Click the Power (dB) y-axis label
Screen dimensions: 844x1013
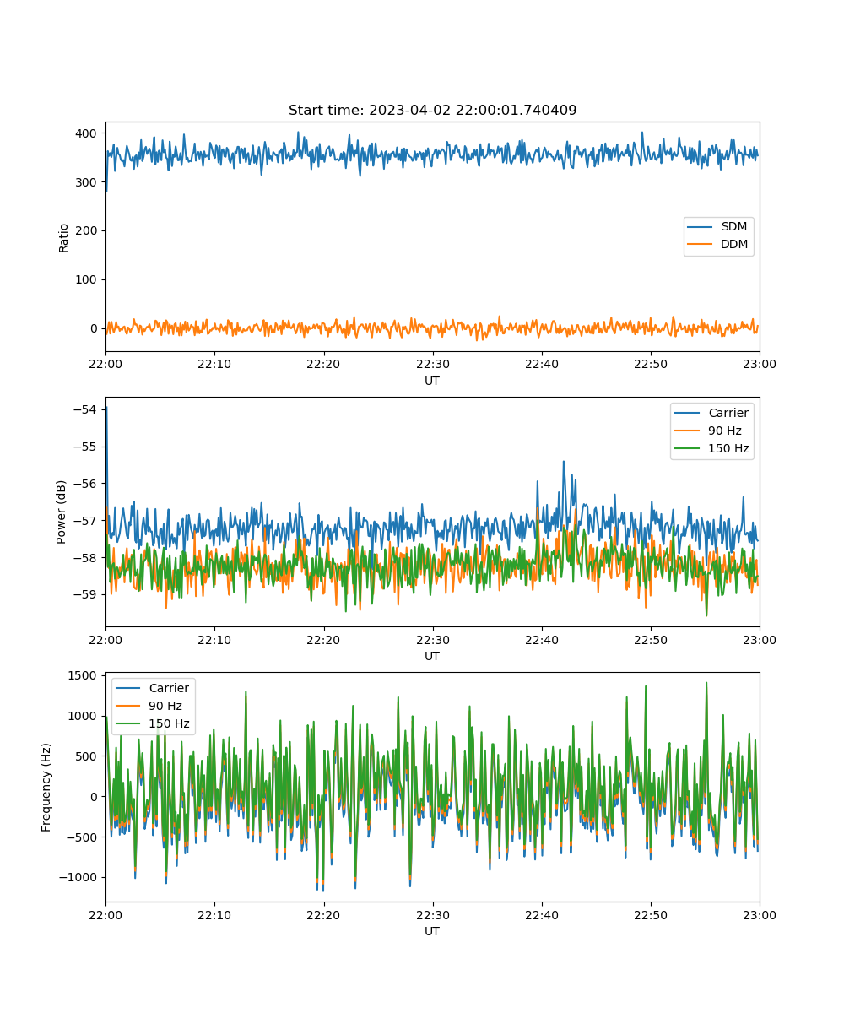pyautogui.click(x=62, y=512)
